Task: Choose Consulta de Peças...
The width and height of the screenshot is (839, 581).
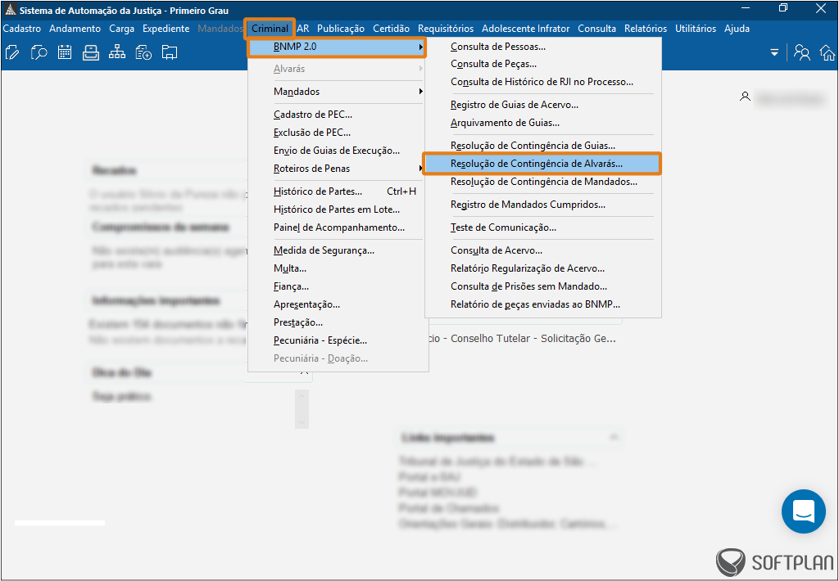Action: pos(543,64)
